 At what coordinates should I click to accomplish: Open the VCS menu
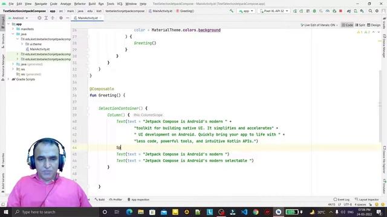120,4
